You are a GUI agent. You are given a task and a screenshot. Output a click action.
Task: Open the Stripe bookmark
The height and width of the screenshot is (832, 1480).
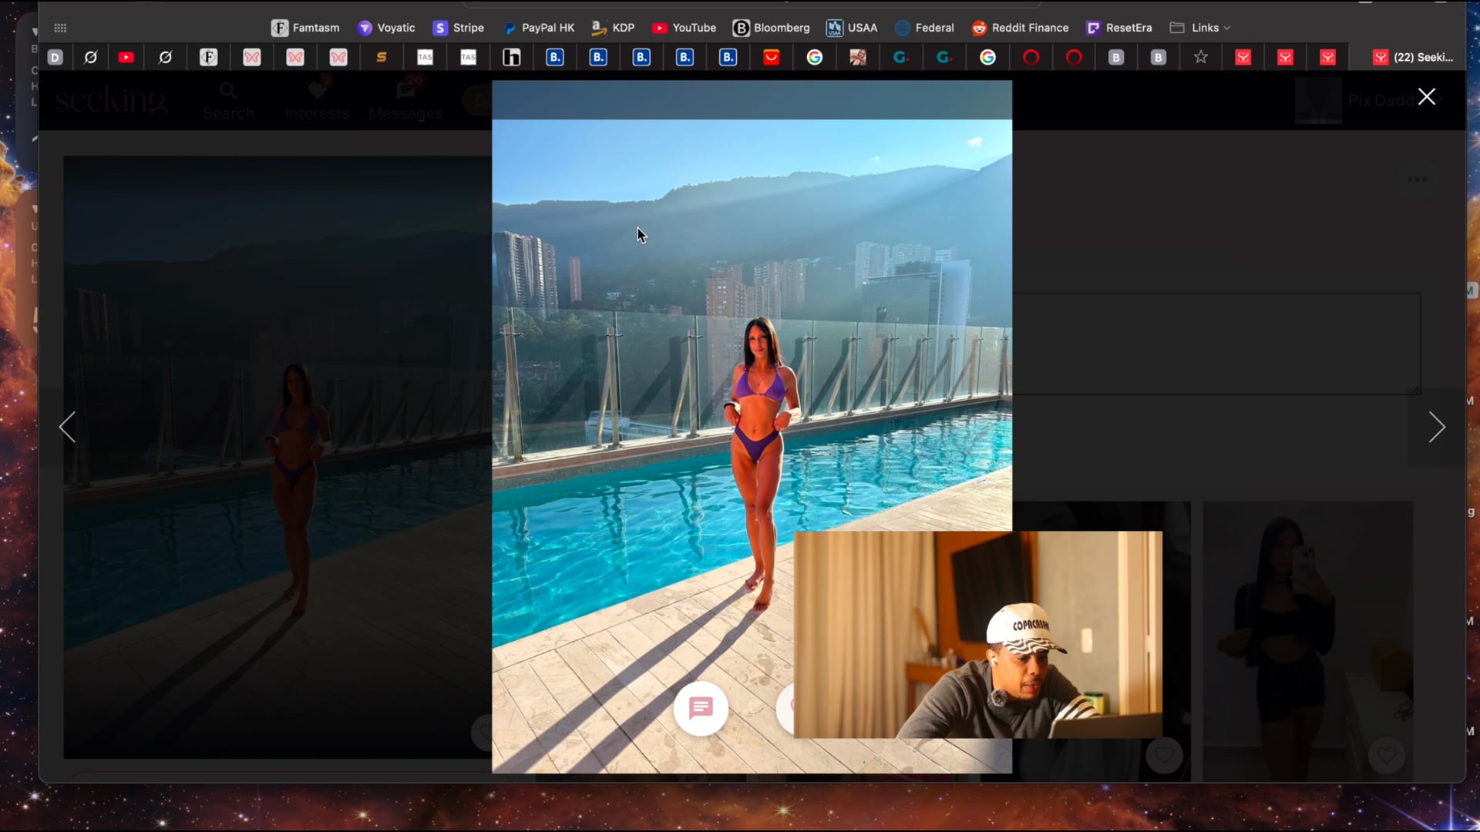pos(459,28)
